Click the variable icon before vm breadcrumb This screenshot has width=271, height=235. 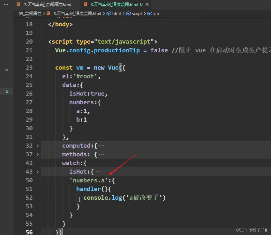point(150,13)
